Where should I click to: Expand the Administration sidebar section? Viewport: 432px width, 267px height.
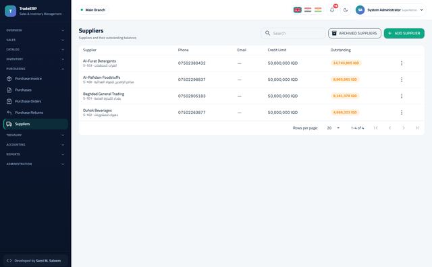pyautogui.click(x=35, y=164)
